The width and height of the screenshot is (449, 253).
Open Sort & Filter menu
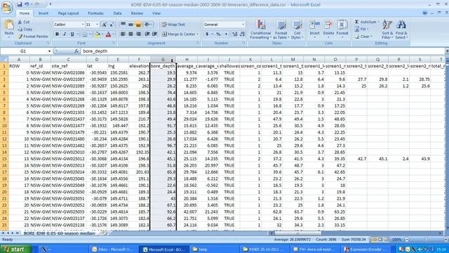[387, 30]
